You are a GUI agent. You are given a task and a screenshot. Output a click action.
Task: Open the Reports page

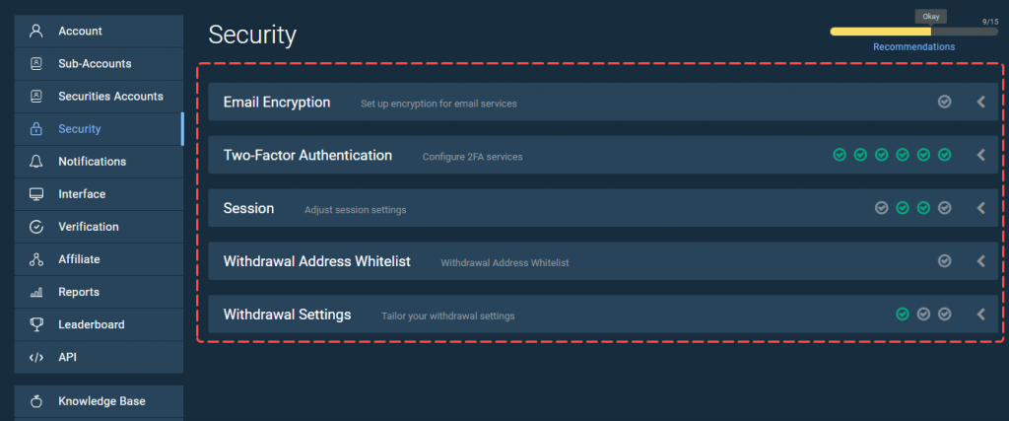point(99,292)
